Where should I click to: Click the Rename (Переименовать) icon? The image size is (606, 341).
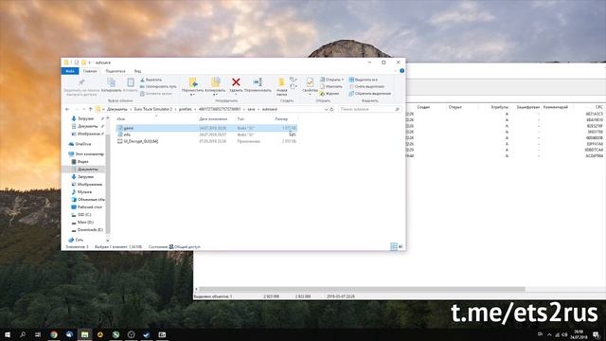tap(258, 82)
